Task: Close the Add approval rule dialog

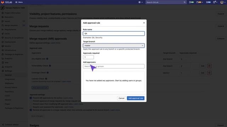Action: point(144,23)
